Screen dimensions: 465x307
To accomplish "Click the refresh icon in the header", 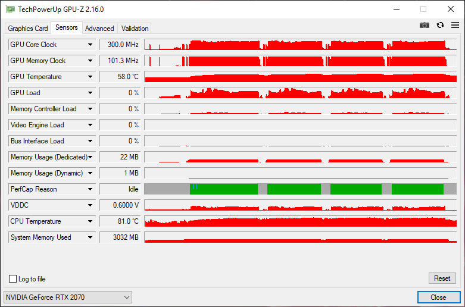I will (440, 25).
